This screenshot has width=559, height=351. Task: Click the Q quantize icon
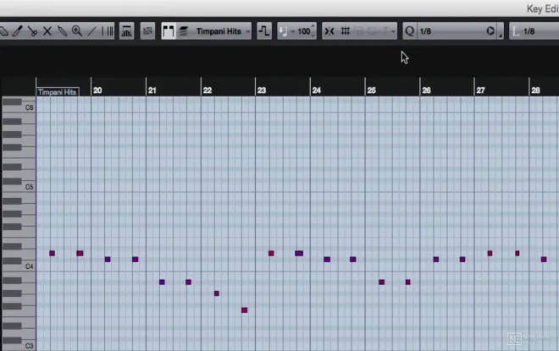pyautogui.click(x=410, y=31)
